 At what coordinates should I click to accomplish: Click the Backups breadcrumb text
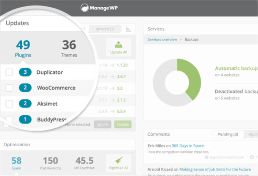pyautogui.click(x=191, y=40)
